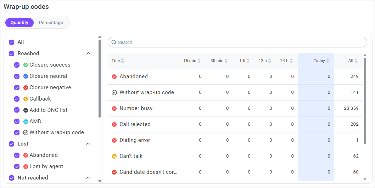Viewport: 375px width, 188px height.
Task: Uncheck the Closure negative checkbox
Action: coord(17,88)
